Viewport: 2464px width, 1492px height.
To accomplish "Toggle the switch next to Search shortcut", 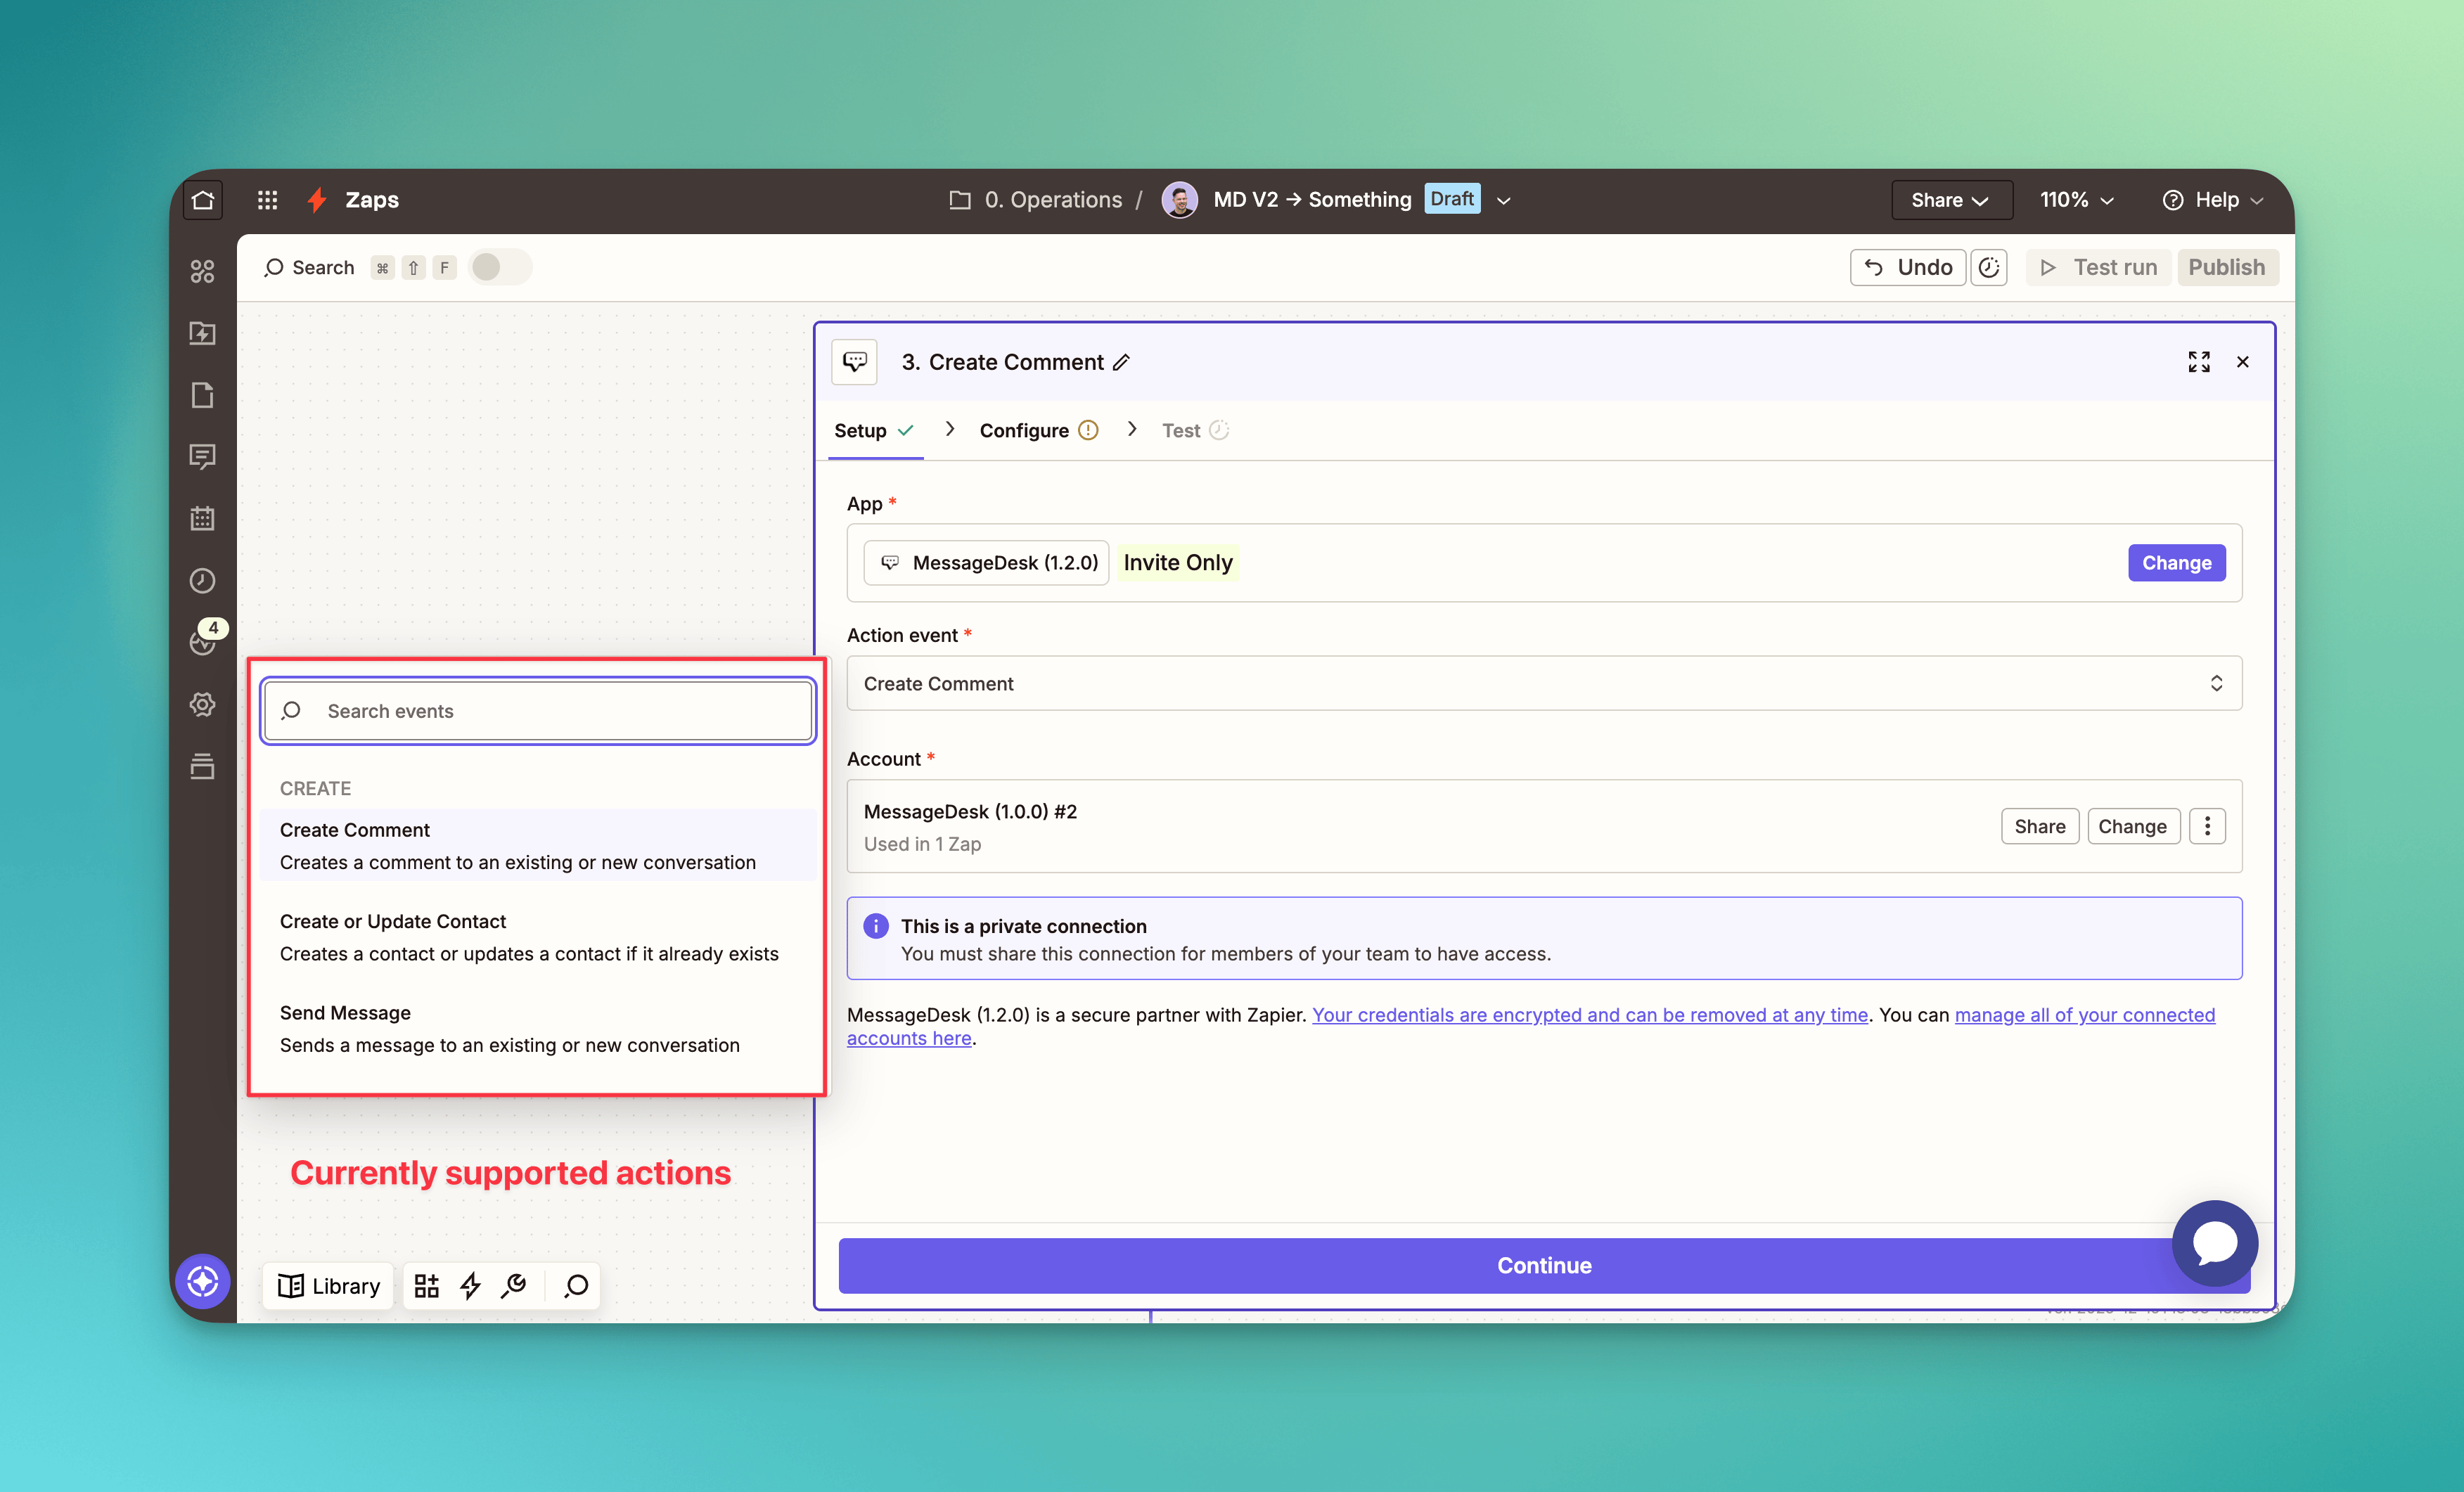I will 500,267.
